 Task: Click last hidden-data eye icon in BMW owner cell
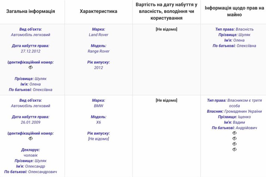[x=234, y=150]
